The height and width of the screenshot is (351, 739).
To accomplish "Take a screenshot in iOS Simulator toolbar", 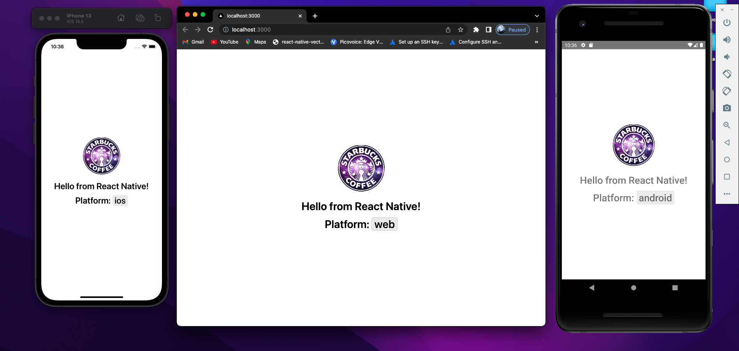I will 140,18.
